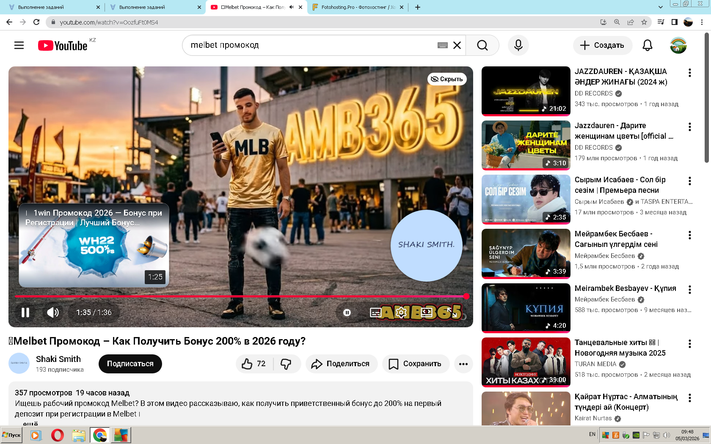Open the 1win Промокод suggested video card
711x444 pixels.
pyautogui.click(x=94, y=245)
